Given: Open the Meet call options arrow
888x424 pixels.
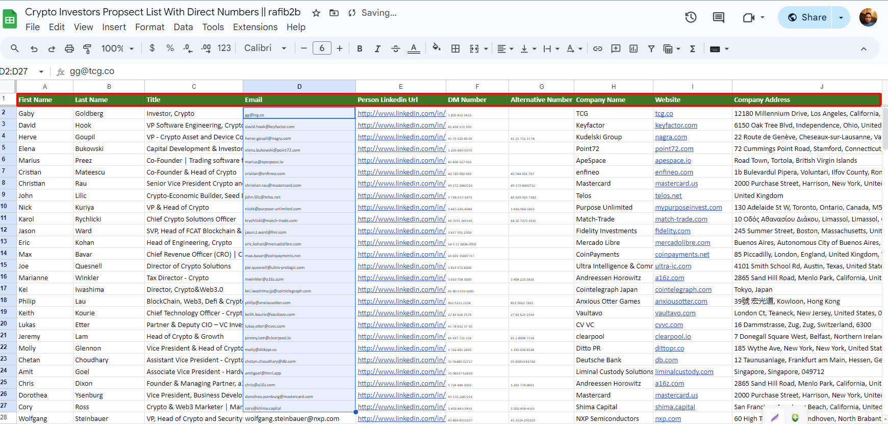Looking at the screenshot, I should (763, 17).
